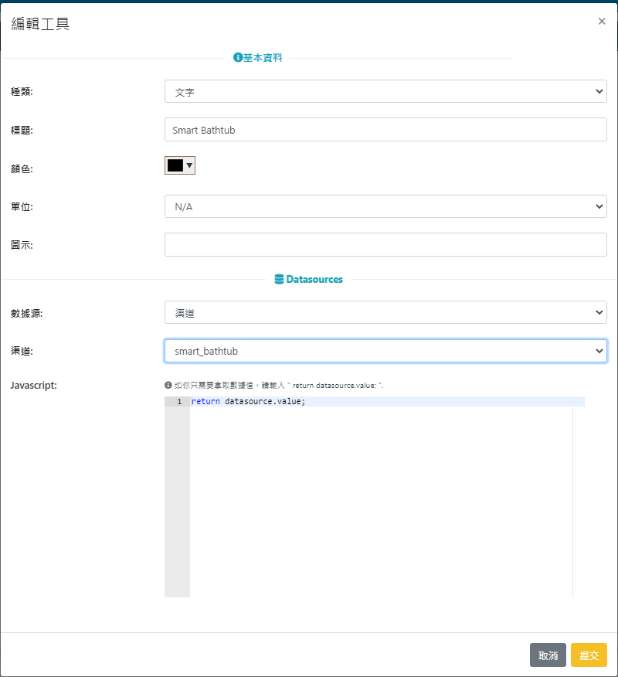Click the code line 'return datasource.value;'
Screen dimensions: 618x677
click(x=249, y=402)
